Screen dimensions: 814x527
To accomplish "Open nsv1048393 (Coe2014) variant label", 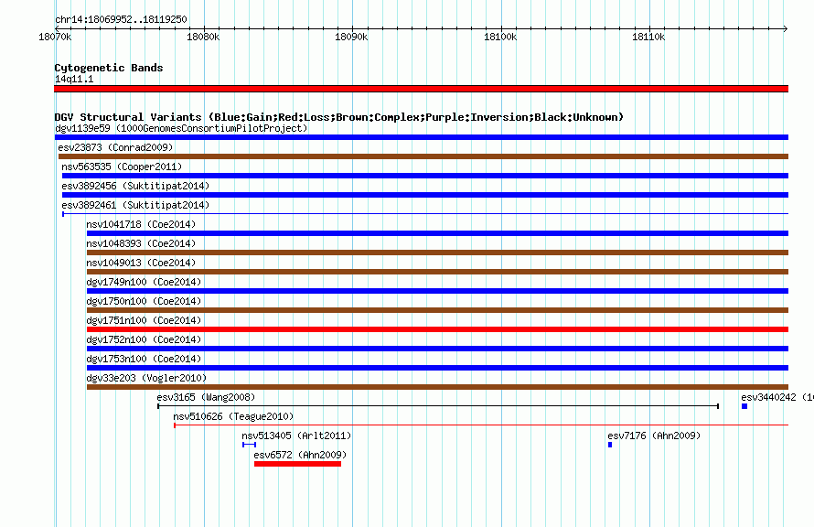I will tap(141, 243).
